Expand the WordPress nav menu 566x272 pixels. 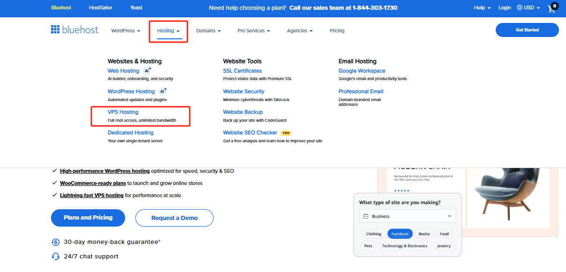[126, 31]
